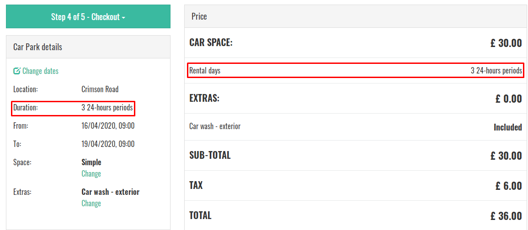Select the CAR SPACE price row
The width and height of the screenshot is (528, 230).
(x=356, y=43)
